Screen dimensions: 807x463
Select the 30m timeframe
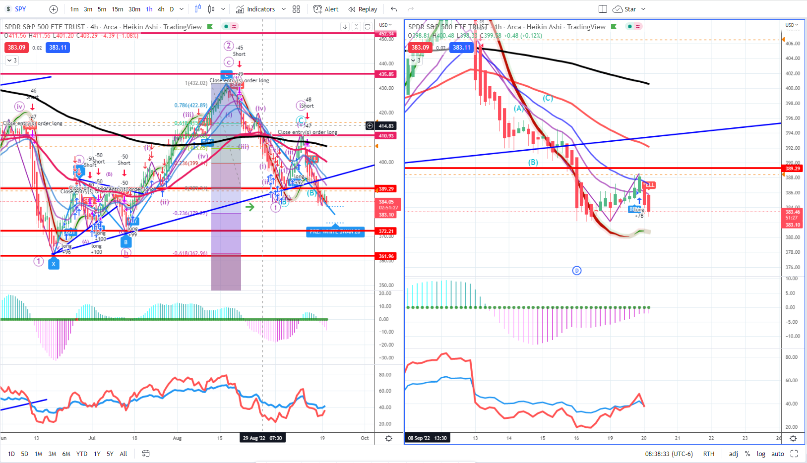click(x=134, y=9)
